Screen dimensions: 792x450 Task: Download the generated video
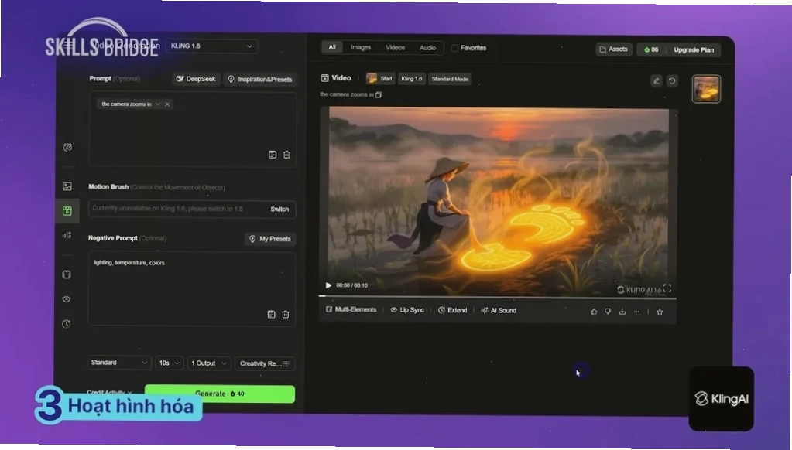tap(622, 312)
